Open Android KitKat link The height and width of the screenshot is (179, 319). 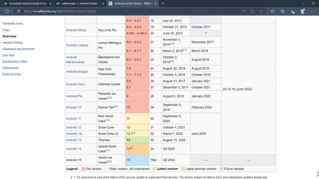click(x=76, y=30)
